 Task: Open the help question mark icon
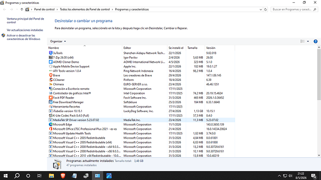coord(315,41)
